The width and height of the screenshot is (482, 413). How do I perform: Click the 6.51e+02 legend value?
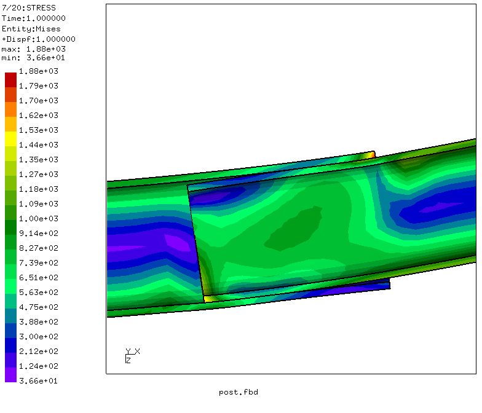(38, 278)
